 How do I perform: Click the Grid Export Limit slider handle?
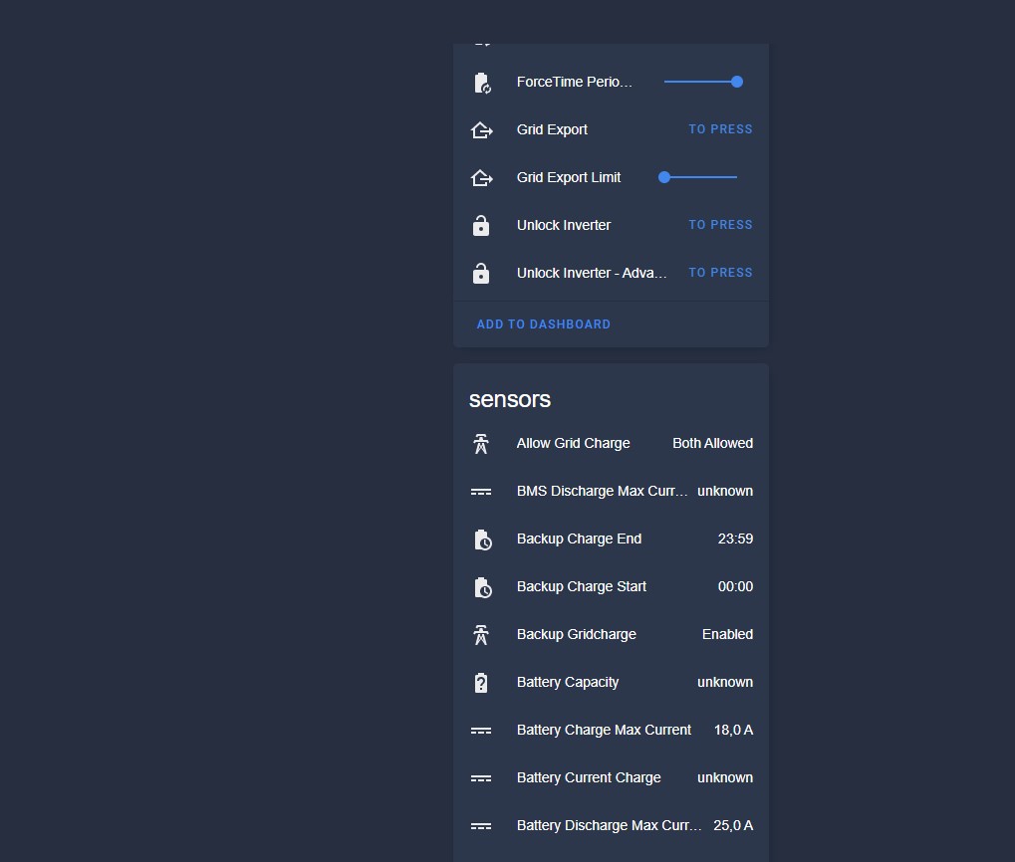click(x=664, y=177)
